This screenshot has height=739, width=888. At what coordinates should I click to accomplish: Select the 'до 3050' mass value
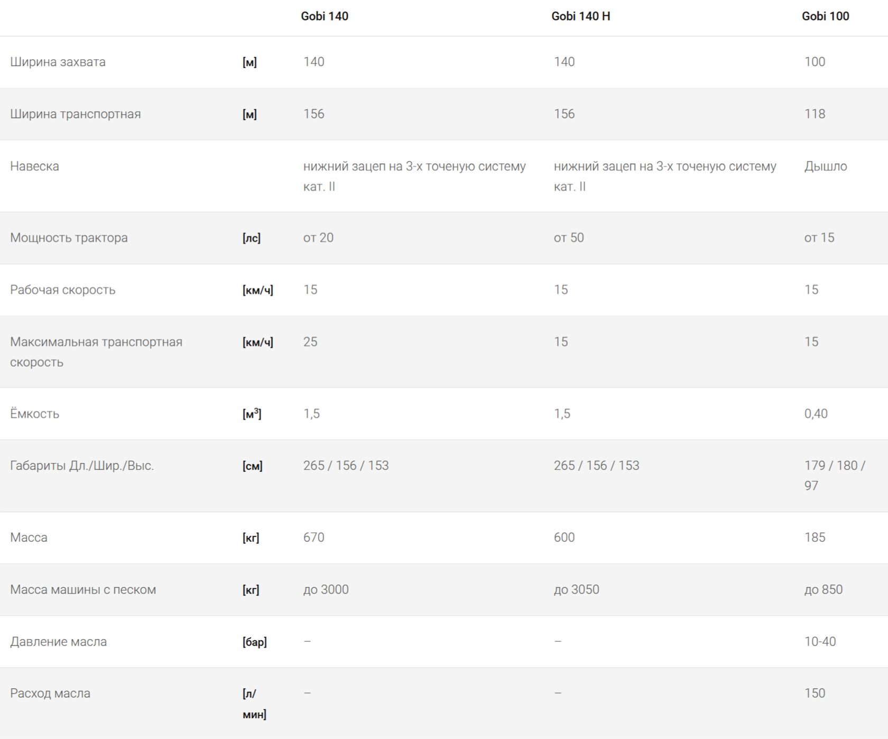pos(576,590)
